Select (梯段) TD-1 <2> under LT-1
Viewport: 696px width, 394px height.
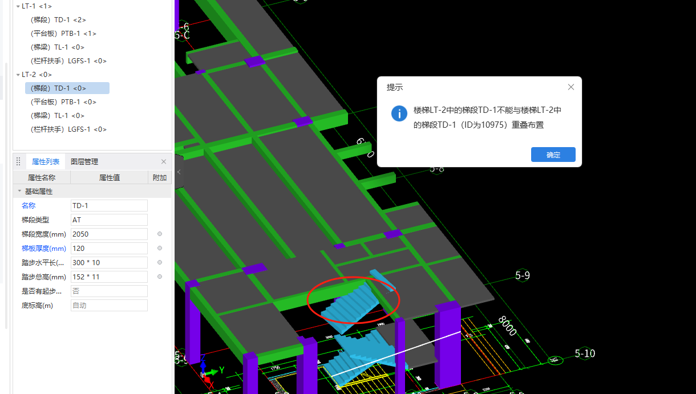[58, 20]
